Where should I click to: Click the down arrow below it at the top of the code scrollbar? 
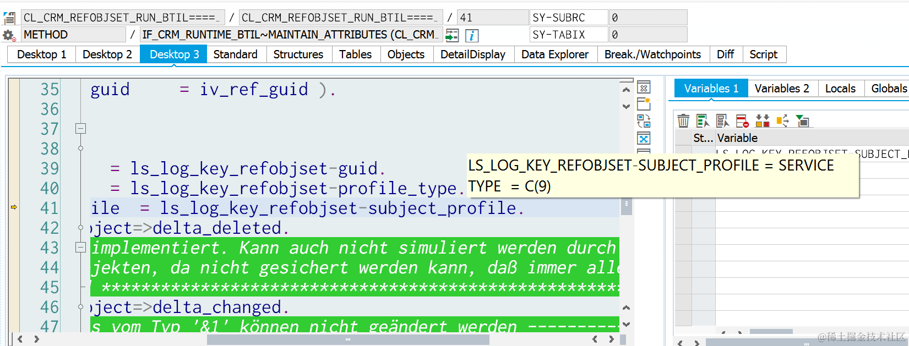click(x=626, y=106)
